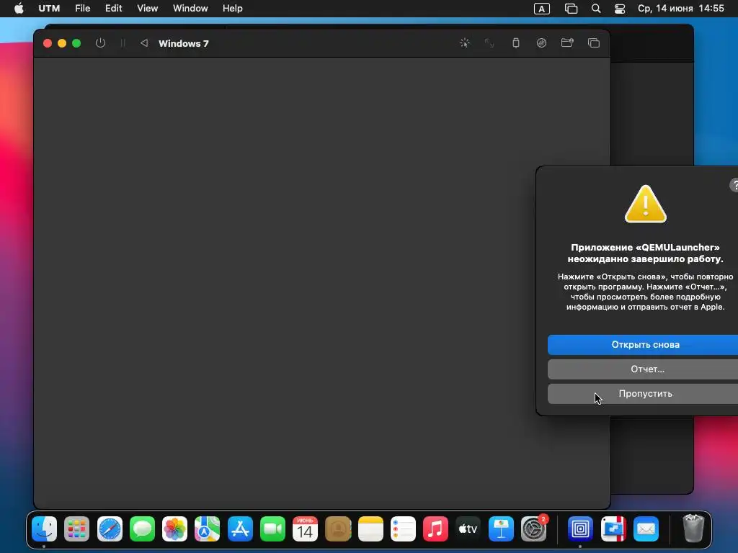This screenshot has height=553, width=738.
Task: Open the Edit menu
Action: click(x=113, y=9)
